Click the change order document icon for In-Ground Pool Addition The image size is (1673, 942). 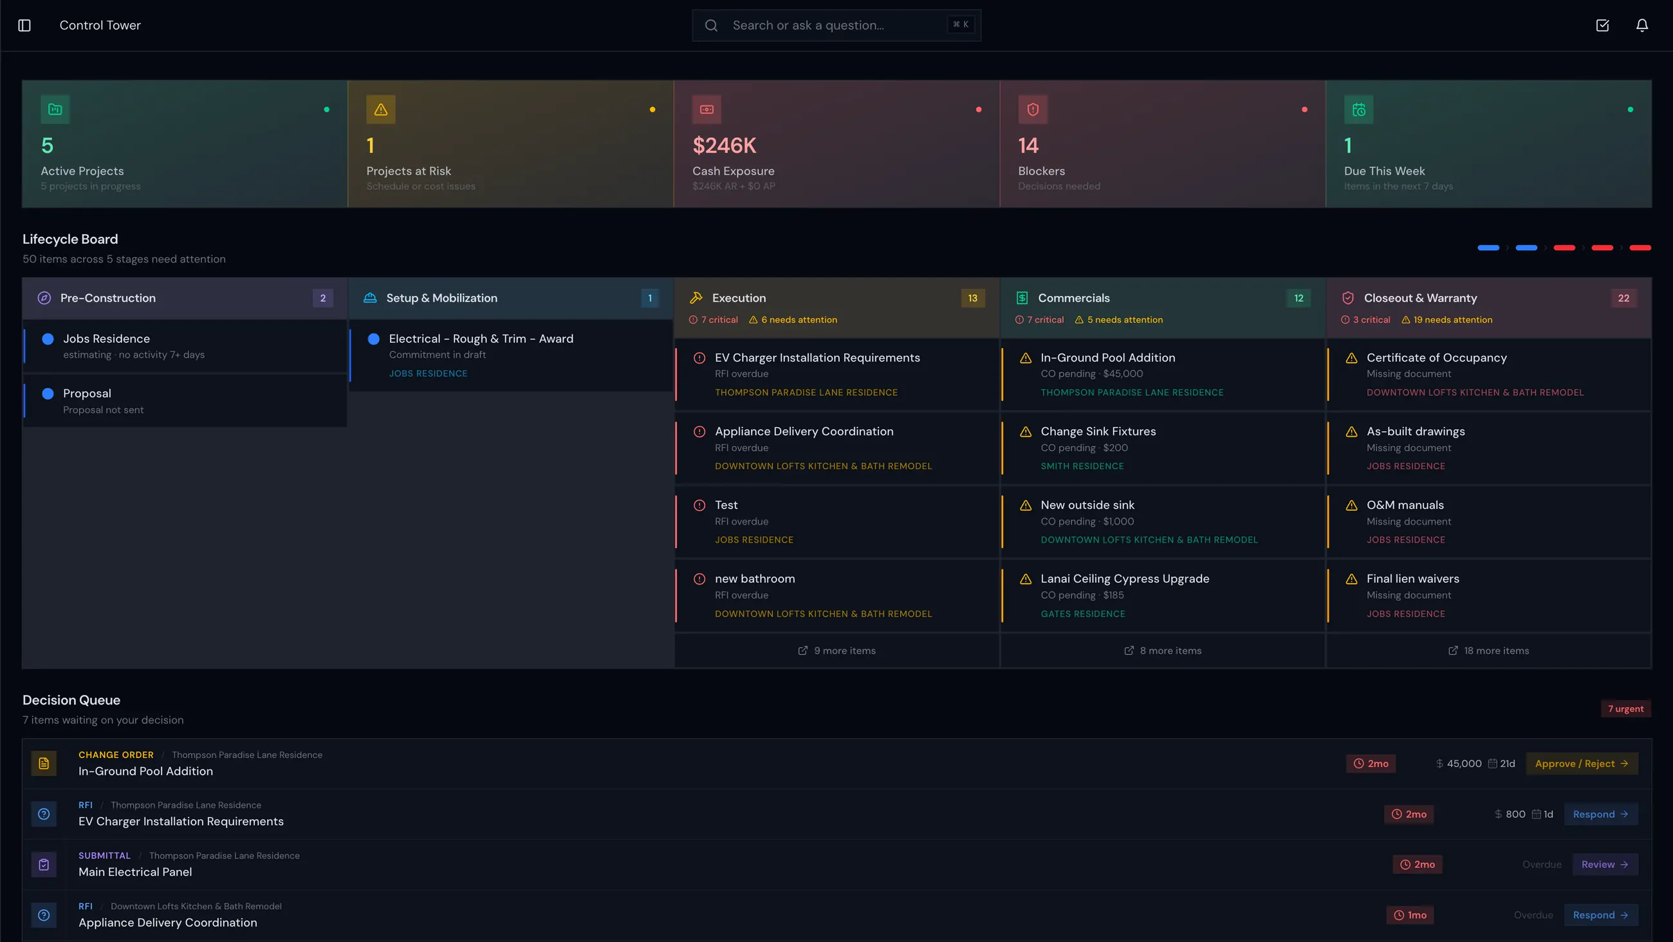click(x=44, y=763)
